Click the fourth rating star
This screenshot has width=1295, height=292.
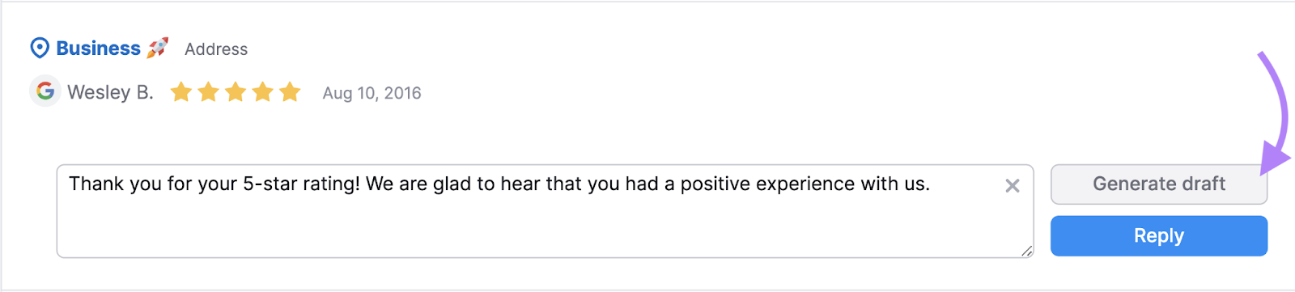click(x=263, y=92)
